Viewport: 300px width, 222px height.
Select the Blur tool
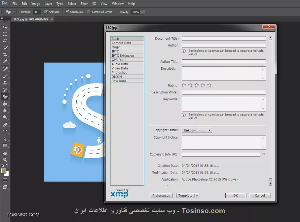pos(5,111)
